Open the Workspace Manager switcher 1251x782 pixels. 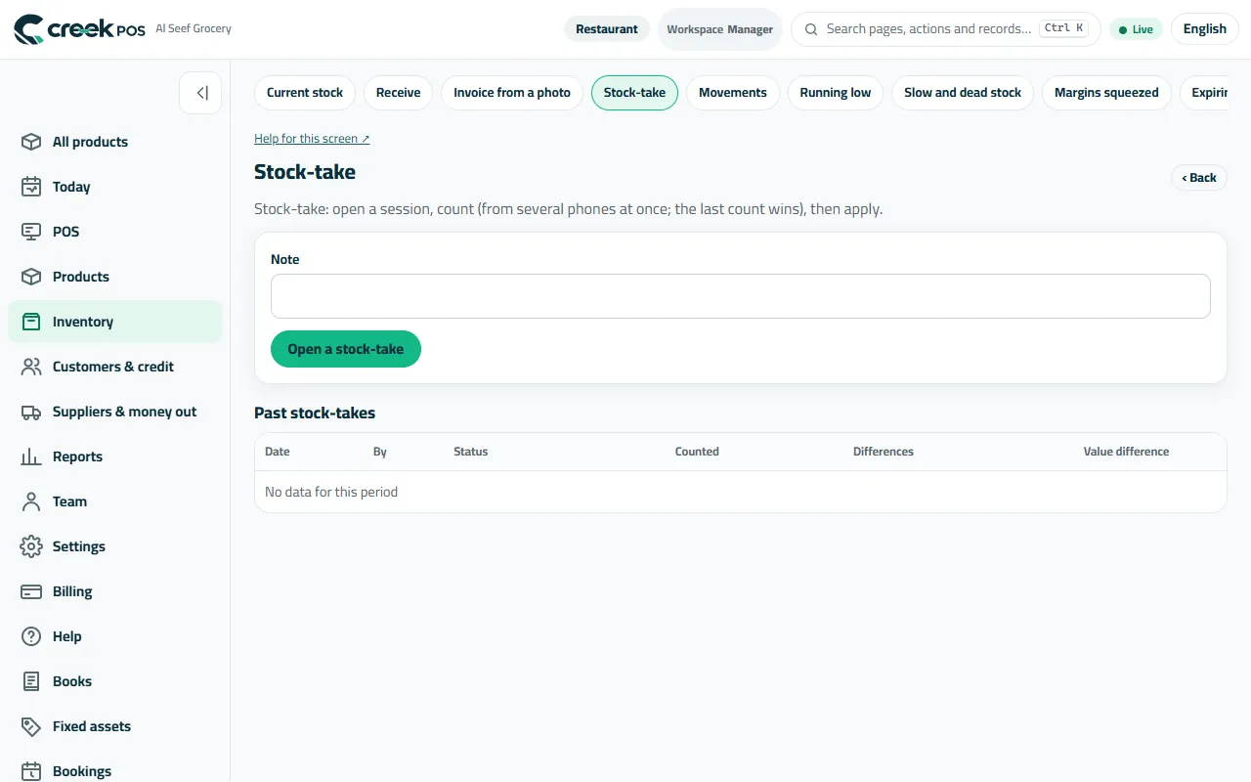coord(720,29)
